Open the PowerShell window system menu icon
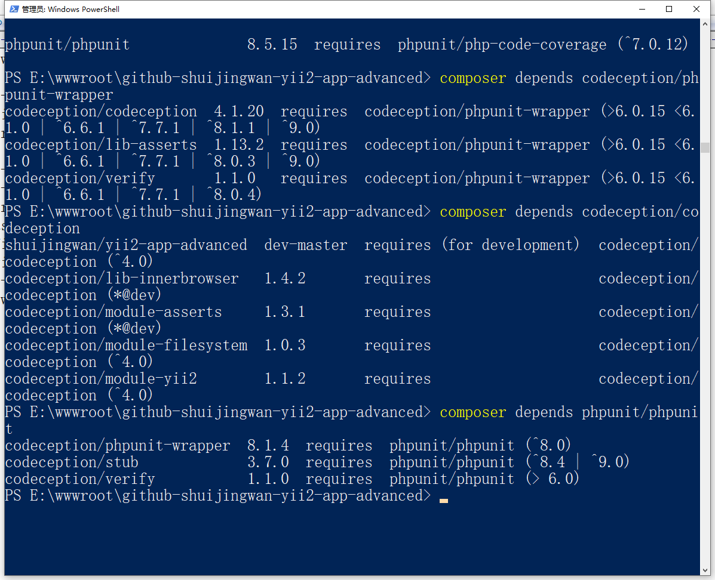This screenshot has height=580, width=715. pos(13,9)
